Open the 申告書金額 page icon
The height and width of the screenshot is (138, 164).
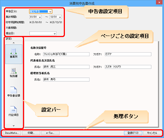[13, 92]
